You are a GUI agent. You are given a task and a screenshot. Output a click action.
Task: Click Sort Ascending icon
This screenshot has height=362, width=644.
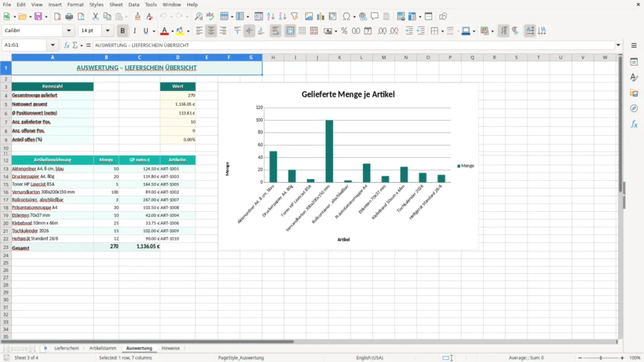pyautogui.click(x=270, y=16)
